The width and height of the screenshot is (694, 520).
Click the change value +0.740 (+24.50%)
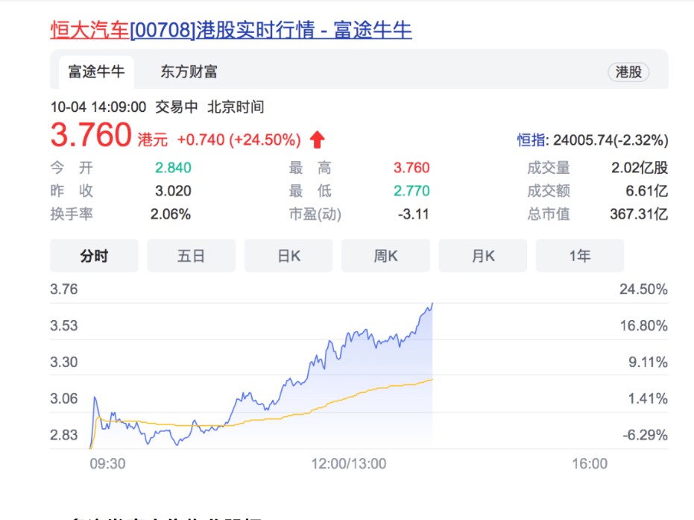(239, 140)
